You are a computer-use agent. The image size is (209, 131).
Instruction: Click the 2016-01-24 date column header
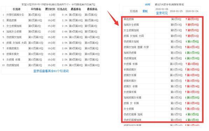click(192, 11)
